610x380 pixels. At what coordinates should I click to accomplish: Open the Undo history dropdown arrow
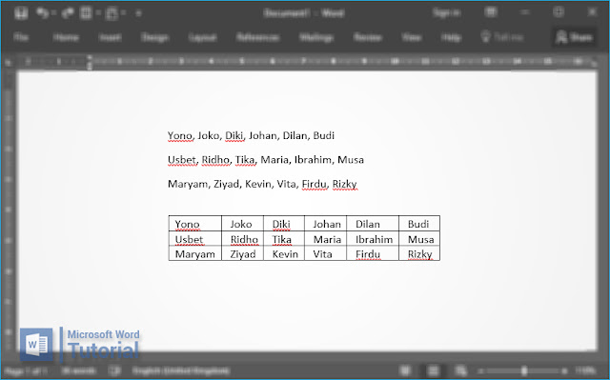tap(53, 13)
